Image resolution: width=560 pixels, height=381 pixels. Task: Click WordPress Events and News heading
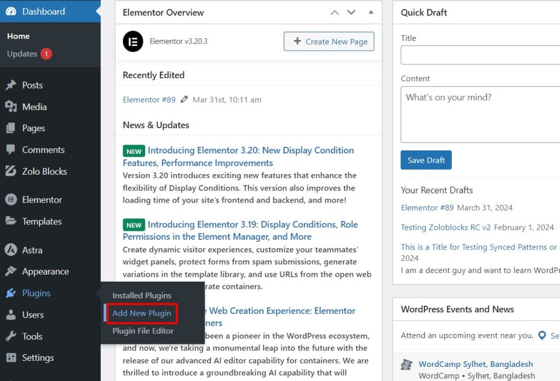pyautogui.click(x=457, y=309)
